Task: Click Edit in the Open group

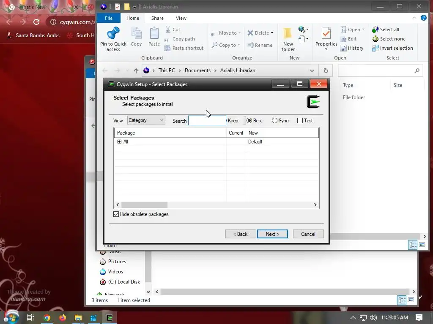Action: point(348,39)
